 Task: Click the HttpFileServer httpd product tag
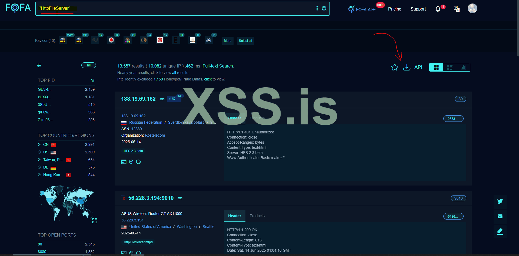pos(138,242)
